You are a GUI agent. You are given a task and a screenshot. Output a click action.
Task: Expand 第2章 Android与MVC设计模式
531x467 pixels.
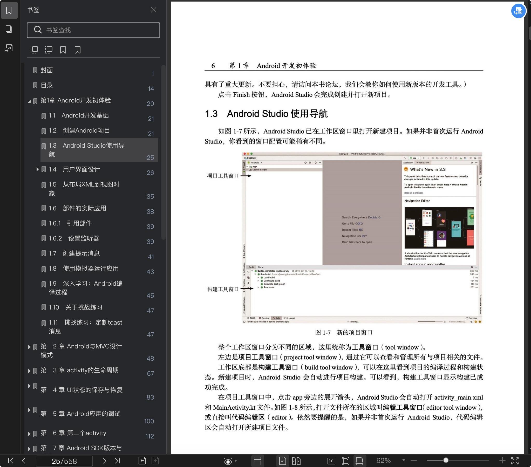tap(29, 347)
